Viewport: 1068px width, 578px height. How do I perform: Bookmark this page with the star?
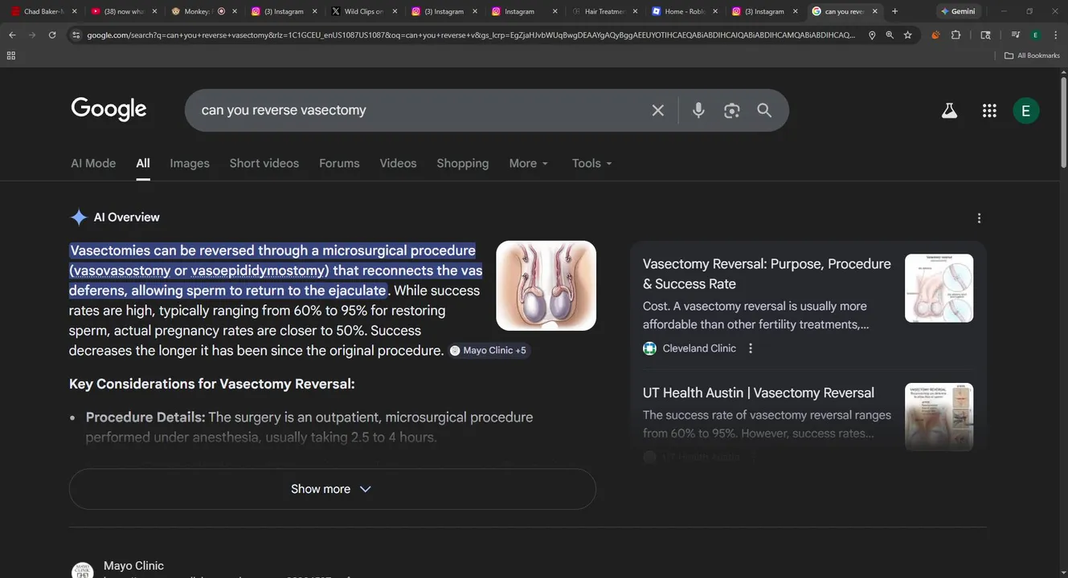pos(907,35)
